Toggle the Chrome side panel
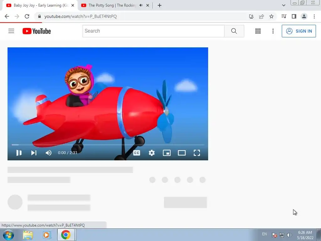The image size is (321, 241). point(294,16)
